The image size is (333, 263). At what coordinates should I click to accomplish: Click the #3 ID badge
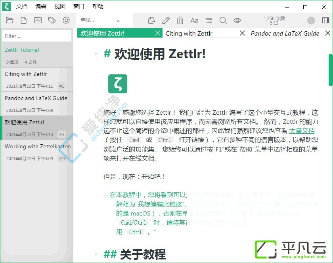(x=61, y=134)
